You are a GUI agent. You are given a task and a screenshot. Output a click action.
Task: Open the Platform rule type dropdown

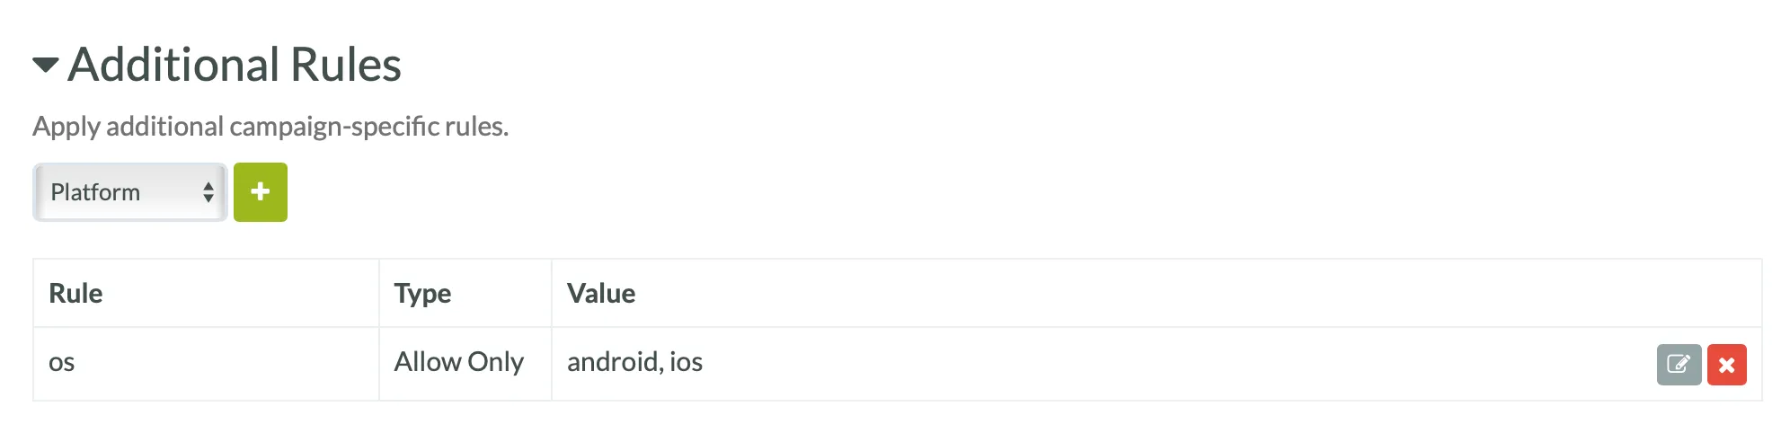pyautogui.click(x=130, y=192)
